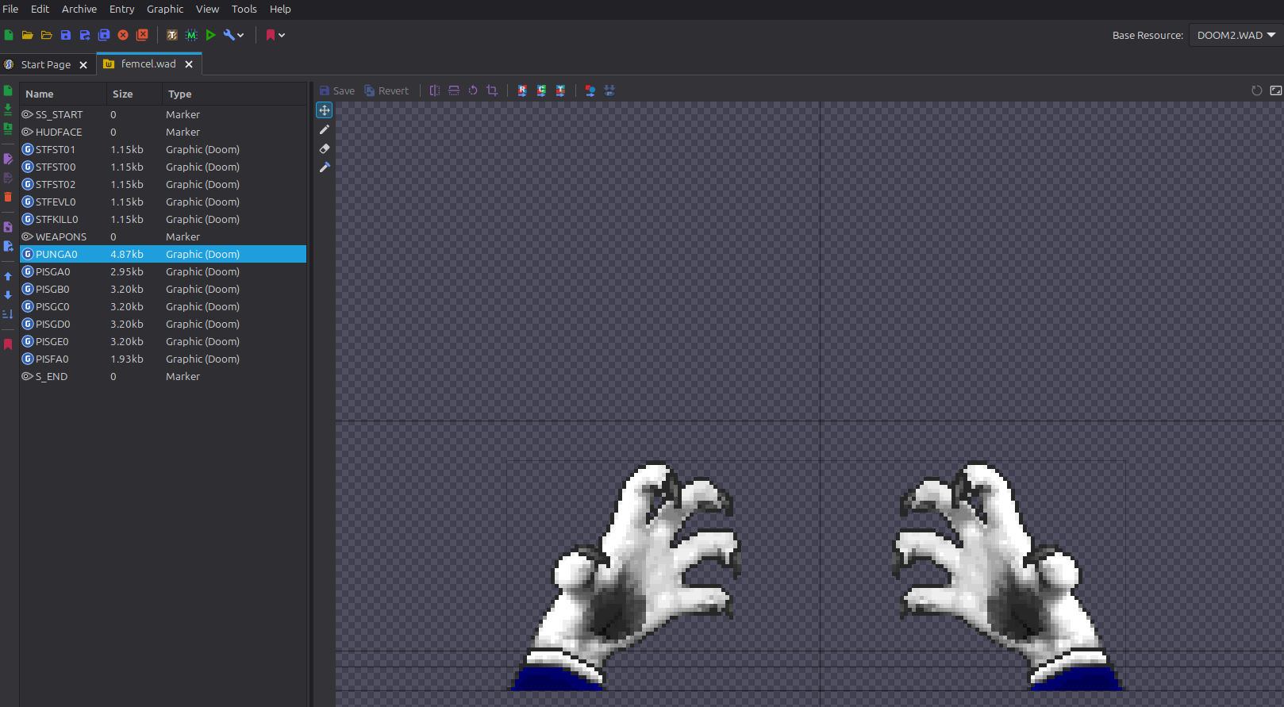Image resolution: width=1284 pixels, height=707 pixels.
Task: Save the current archive from the top toolbar
Action: click(66, 35)
